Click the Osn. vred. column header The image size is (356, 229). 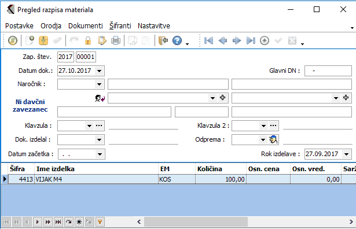tap(315, 169)
